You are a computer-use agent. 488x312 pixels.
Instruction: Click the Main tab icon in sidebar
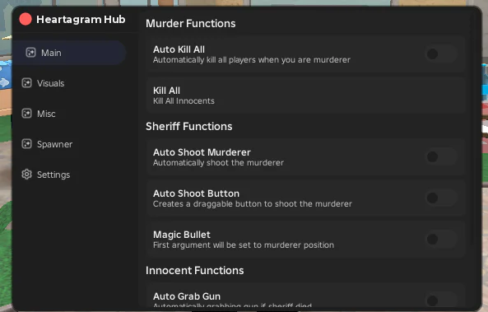tap(30, 53)
